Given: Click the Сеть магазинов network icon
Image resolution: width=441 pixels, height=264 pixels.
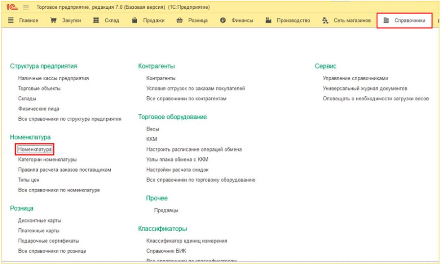Looking at the screenshot, I should tap(325, 20).
